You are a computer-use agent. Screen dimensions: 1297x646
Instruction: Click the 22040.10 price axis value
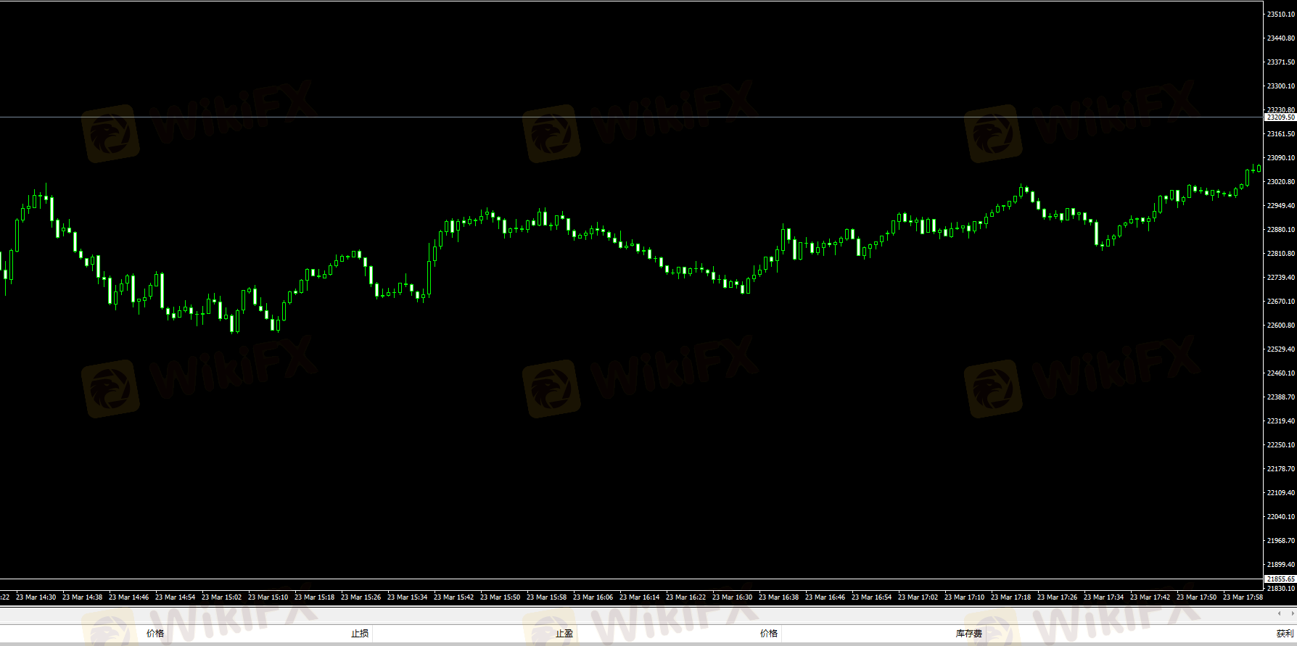[1281, 517]
